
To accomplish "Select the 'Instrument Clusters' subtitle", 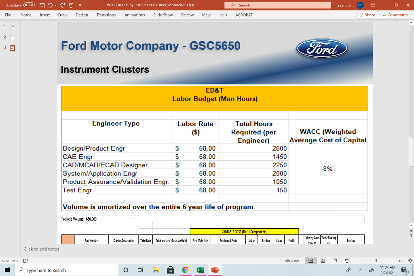I will [105, 70].
